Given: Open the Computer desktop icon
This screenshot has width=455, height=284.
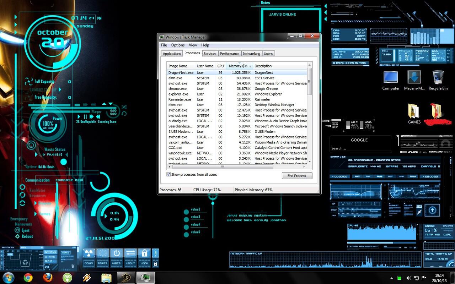Looking at the screenshot, I should 391,81.
